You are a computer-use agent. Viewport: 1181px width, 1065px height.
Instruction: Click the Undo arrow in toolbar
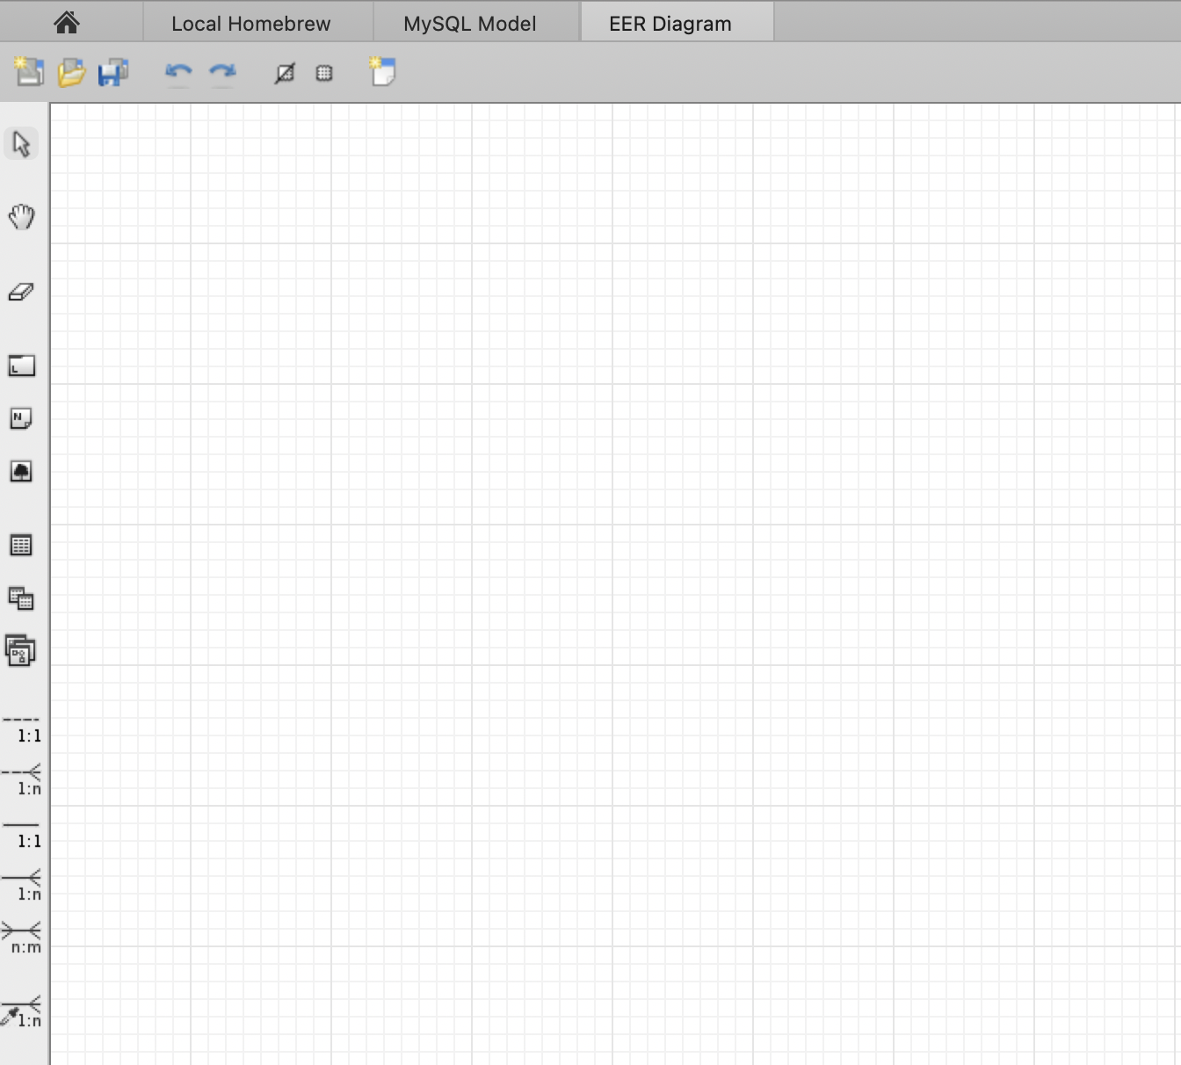tap(178, 73)
